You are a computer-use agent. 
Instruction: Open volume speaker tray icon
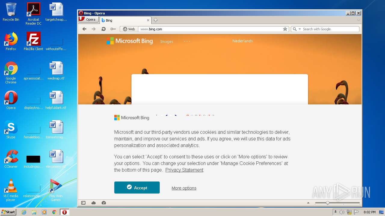coord(342,212)
